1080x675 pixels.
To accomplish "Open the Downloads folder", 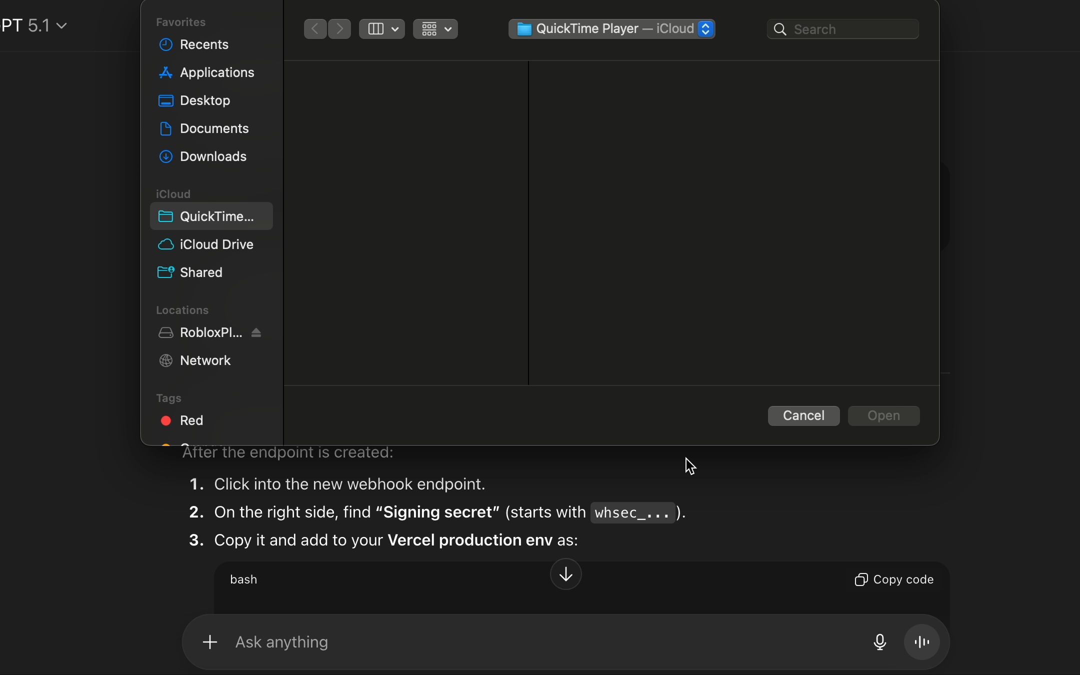I will pyautogui.click(x=213, y=156).
